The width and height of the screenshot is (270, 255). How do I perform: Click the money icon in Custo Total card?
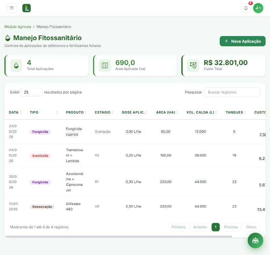193,65
